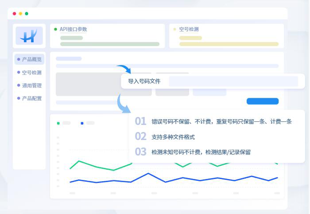The width and height of the screenshot is (310, 214).
Task: Click the curved blue arrow above 导入号码文件
Action: pyautogui.click(x=124, y=69)
